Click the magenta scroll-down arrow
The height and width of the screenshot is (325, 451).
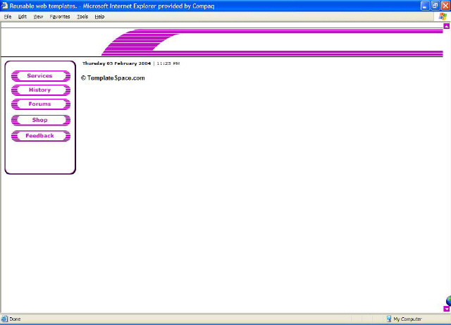[447, 309]
